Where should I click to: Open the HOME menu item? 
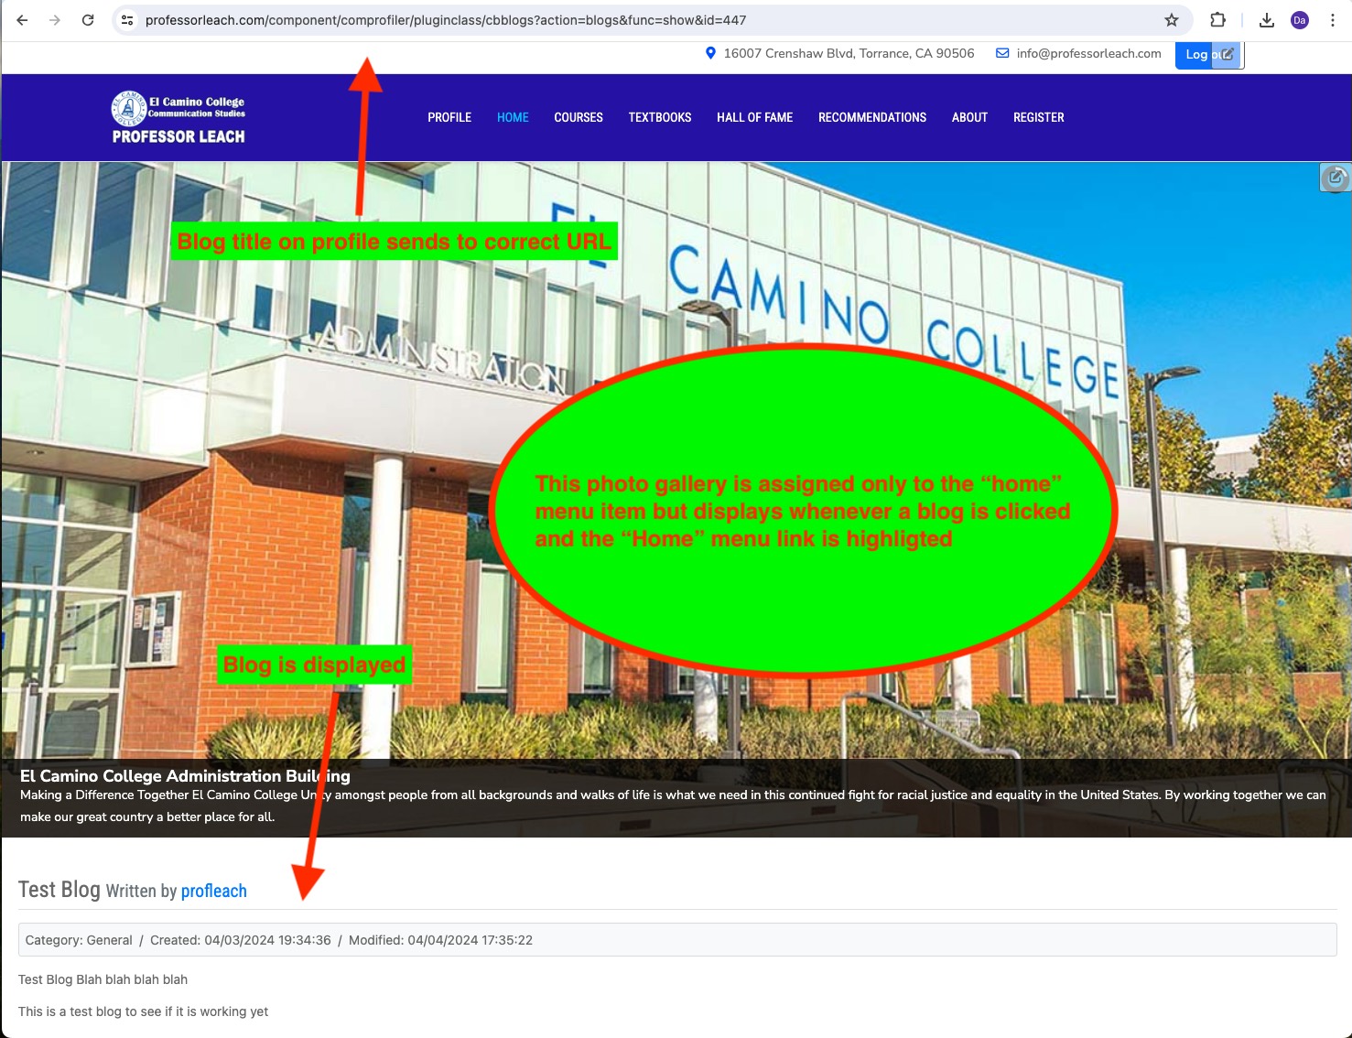point(513,117)
